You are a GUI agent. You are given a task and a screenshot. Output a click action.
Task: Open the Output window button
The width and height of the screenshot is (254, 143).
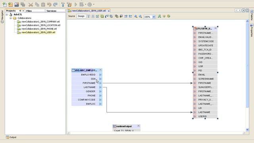11,137
